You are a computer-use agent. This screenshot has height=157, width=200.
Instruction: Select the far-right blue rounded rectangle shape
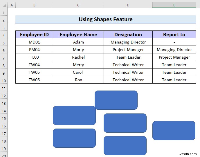point(174,131)
